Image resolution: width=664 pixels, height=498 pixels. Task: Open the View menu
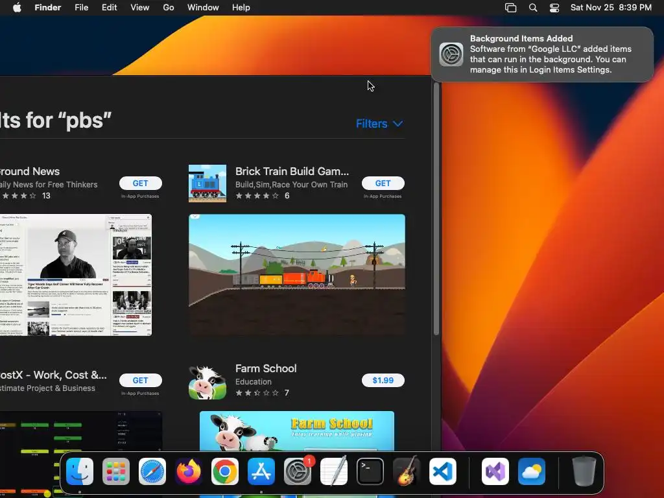[x=140, y=8]
